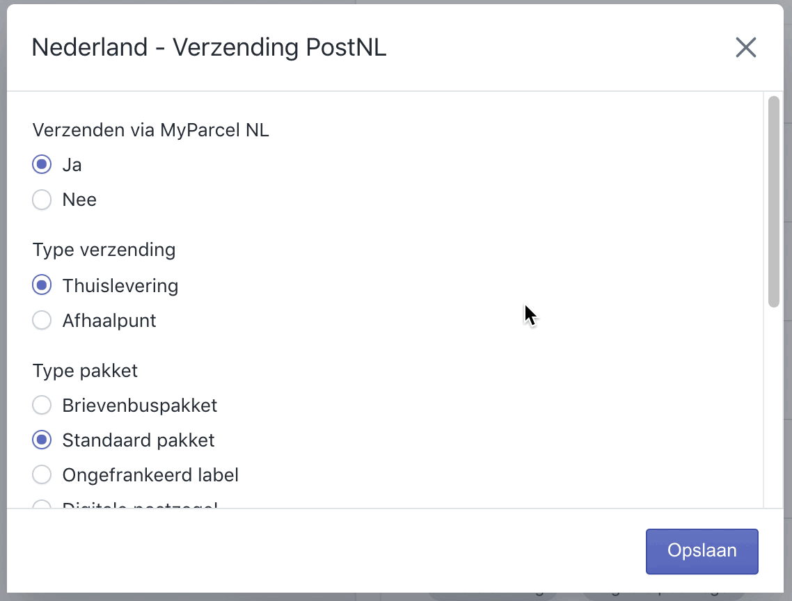
Task: Pick the Standaard pakket option
Action: click(x=42, y=440)
